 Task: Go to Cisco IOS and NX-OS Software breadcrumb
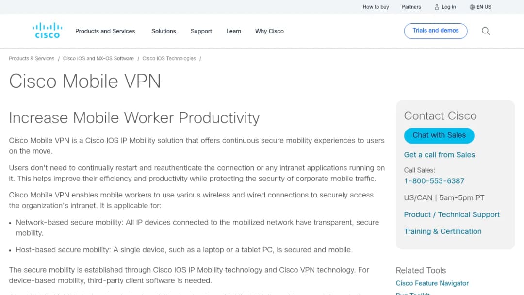[98, 58]
